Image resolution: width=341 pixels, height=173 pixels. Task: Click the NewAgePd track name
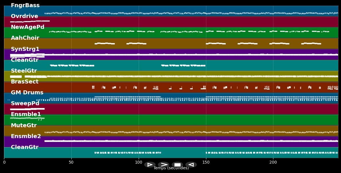28,27
